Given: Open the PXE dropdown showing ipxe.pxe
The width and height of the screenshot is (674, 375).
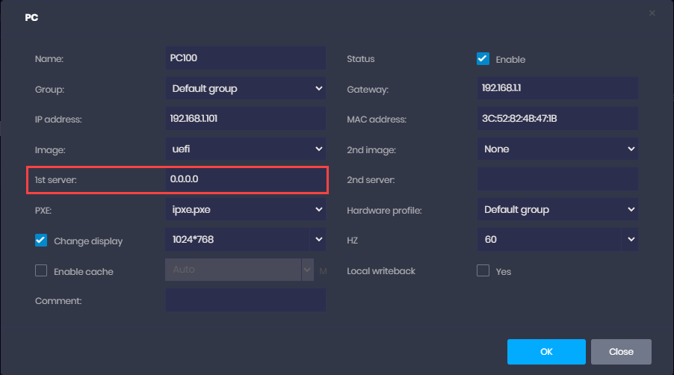Looking at the screenshot, I should (x=245, y=209).
